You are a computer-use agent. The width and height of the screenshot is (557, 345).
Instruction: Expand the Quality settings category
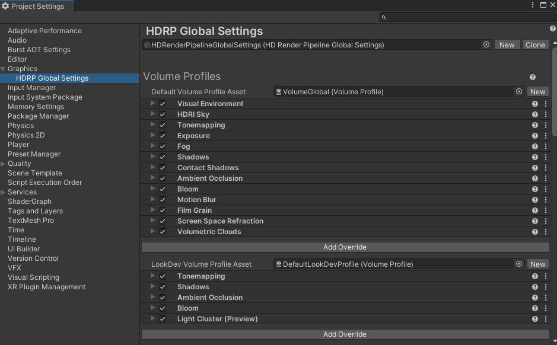click(x=4, y=164)
